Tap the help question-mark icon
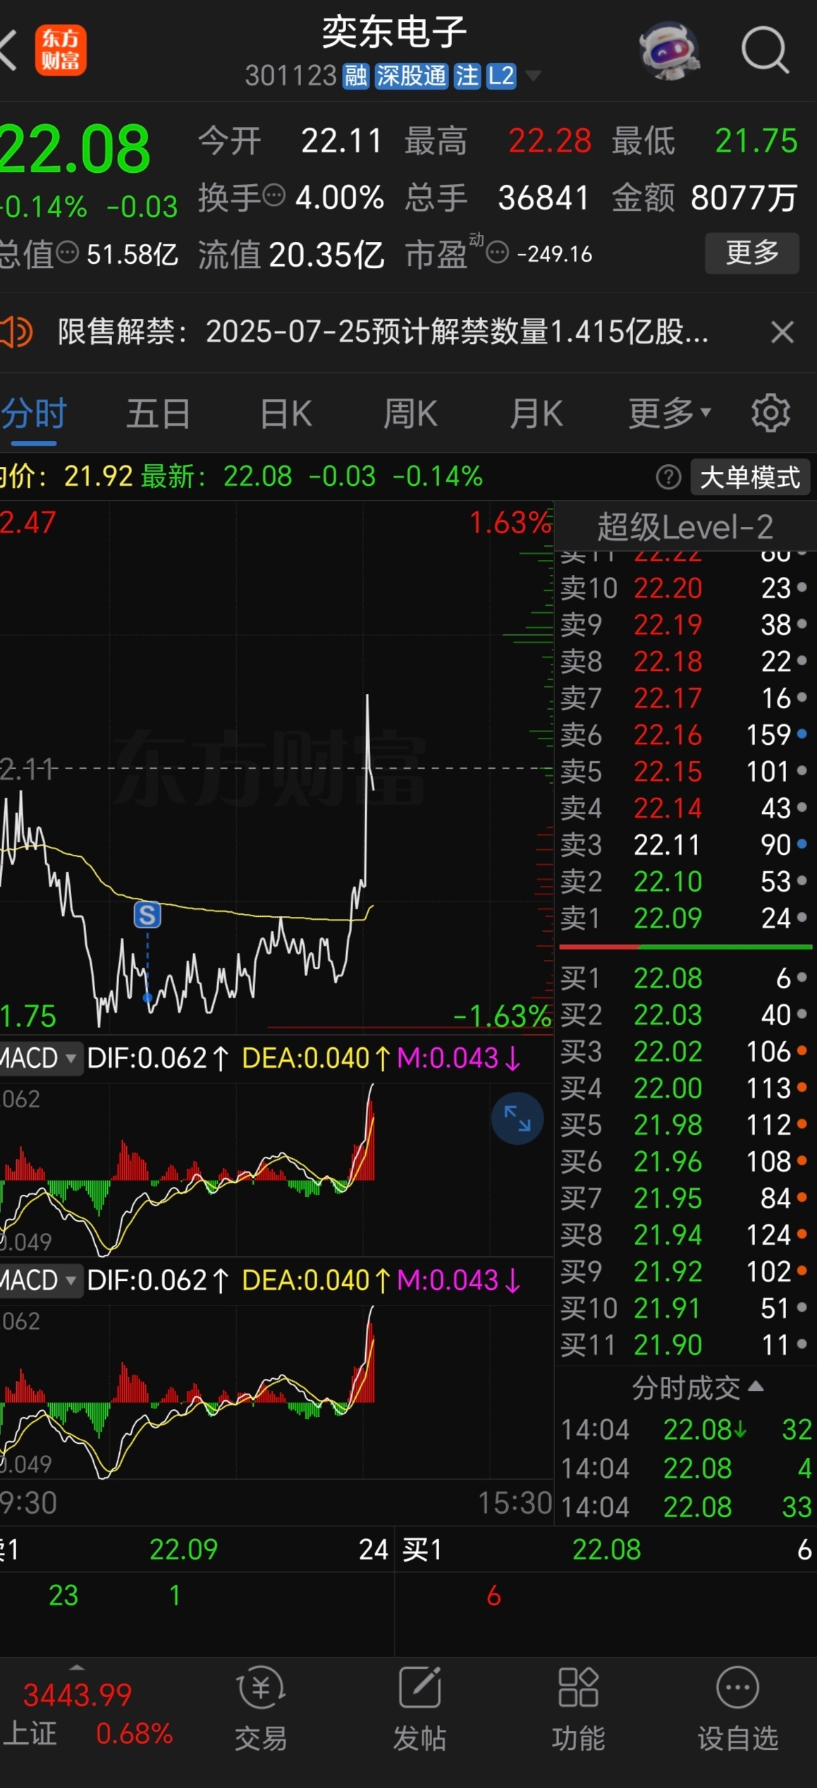The height and width of the screenshot is (1788, 817). click(x=668, y=478)
